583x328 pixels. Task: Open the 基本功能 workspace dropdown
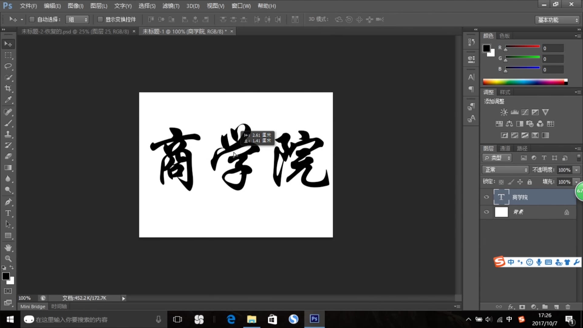[x=557, y=20]
